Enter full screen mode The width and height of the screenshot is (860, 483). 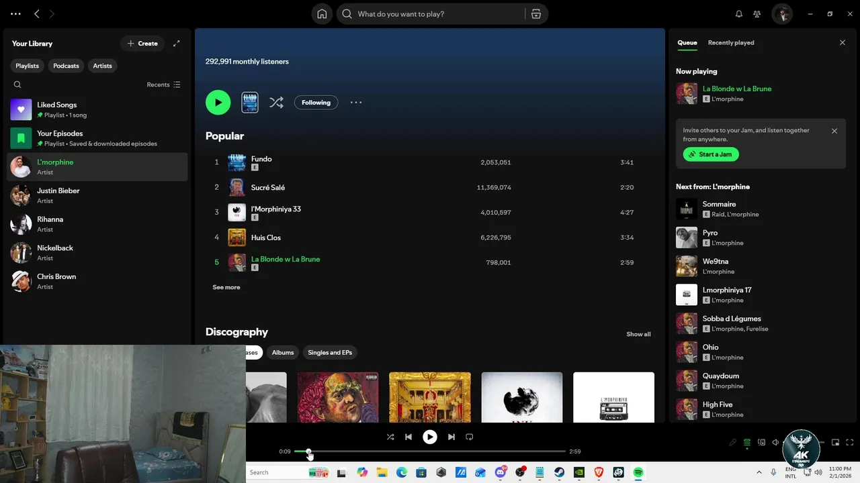click(x=850, y=443)
